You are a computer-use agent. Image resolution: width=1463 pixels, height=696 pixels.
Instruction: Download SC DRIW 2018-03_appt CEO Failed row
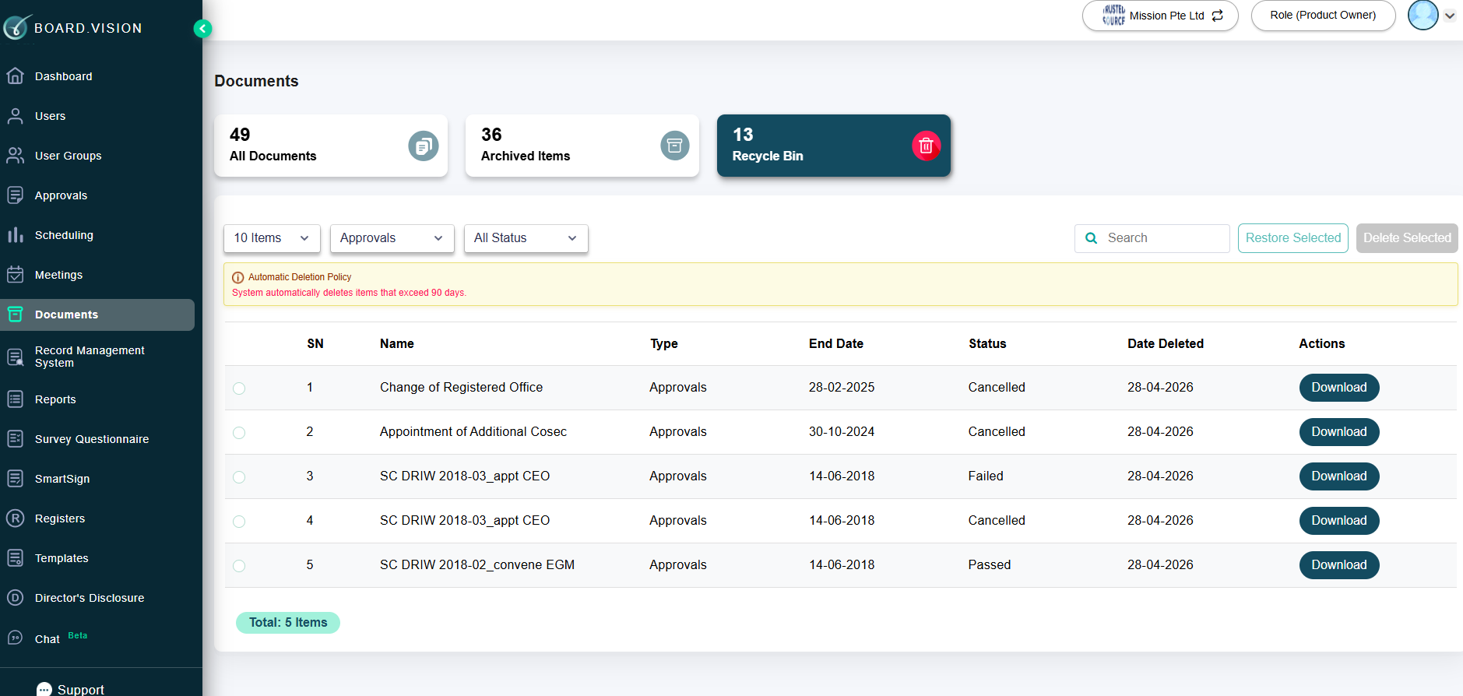coord(1338,476)
